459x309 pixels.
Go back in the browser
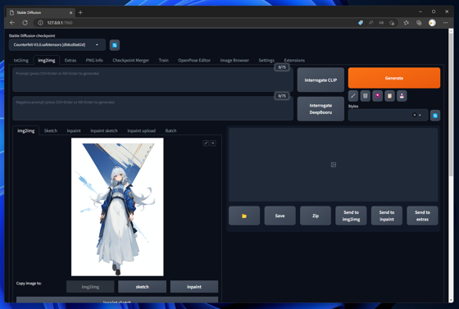pos(12,22)
